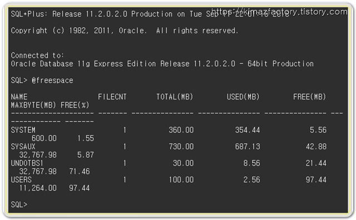Viewport: 356px width, 220px height.
Task: Select the SYSAUX tablespace name
Action: [x=23, y=147]
